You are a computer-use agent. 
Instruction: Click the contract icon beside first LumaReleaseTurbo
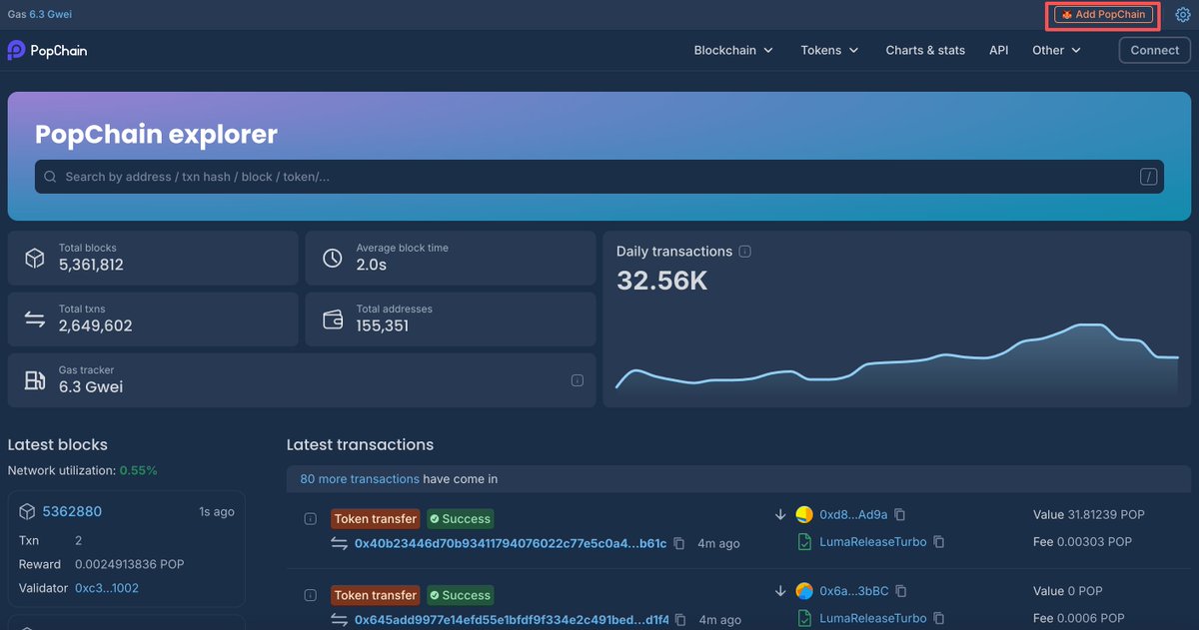click(x=804, y=542)
